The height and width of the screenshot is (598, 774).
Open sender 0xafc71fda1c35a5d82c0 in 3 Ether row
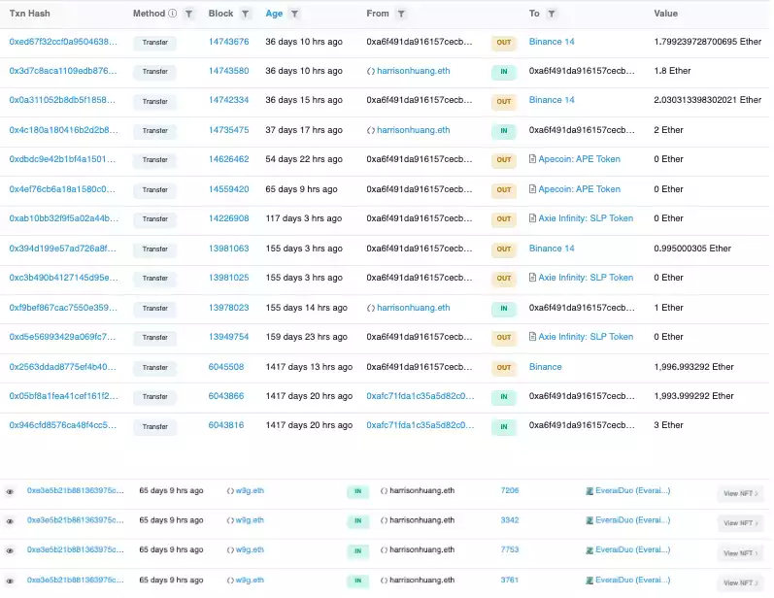click(x=421, y=425)
